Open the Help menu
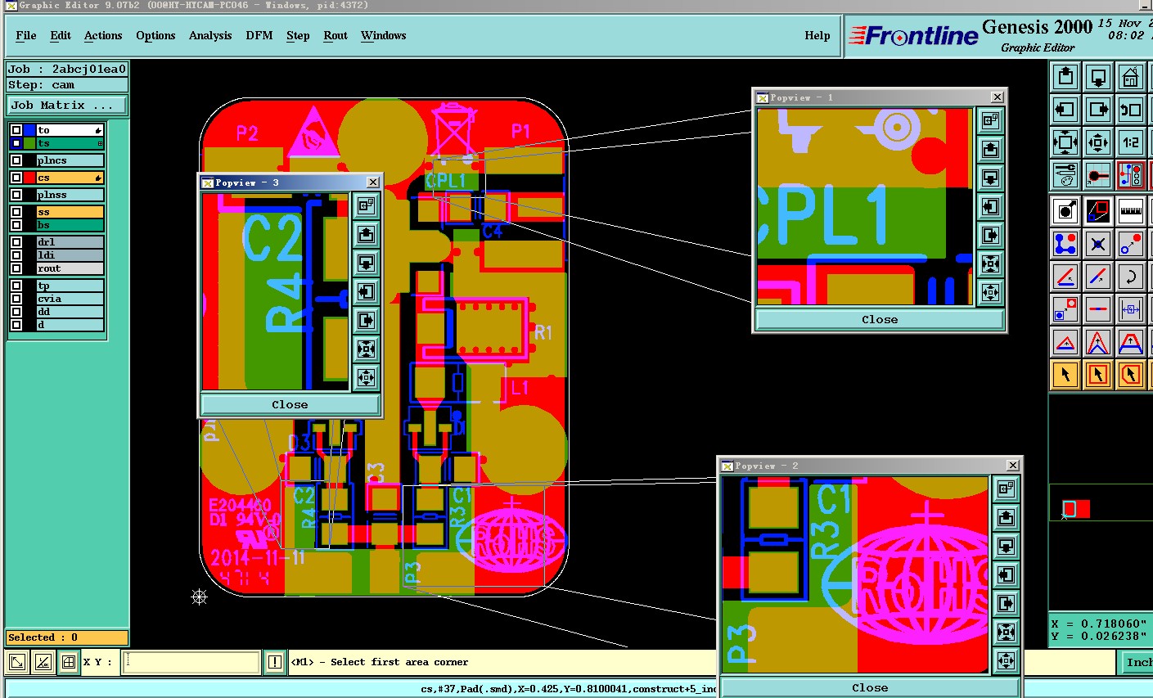The width and height of the screenshot is (1153, 698). coord(817,35)
